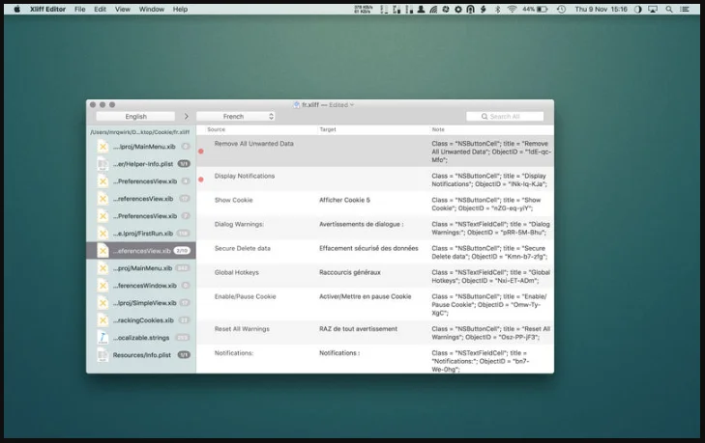Open the Edit menu
Image resolution: width=705 pixels, height=443 pixels.
pos(100,9)
